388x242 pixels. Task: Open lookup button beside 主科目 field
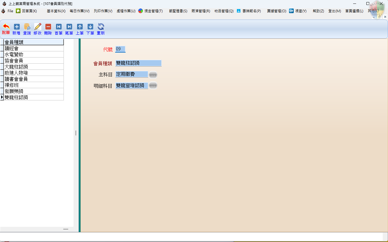(153, 75)
